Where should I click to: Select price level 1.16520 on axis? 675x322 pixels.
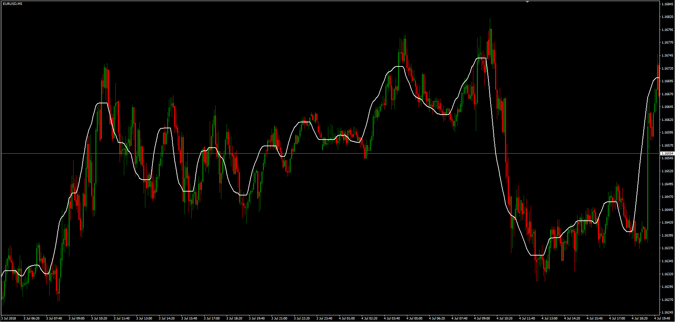click(x=667, y=171)
